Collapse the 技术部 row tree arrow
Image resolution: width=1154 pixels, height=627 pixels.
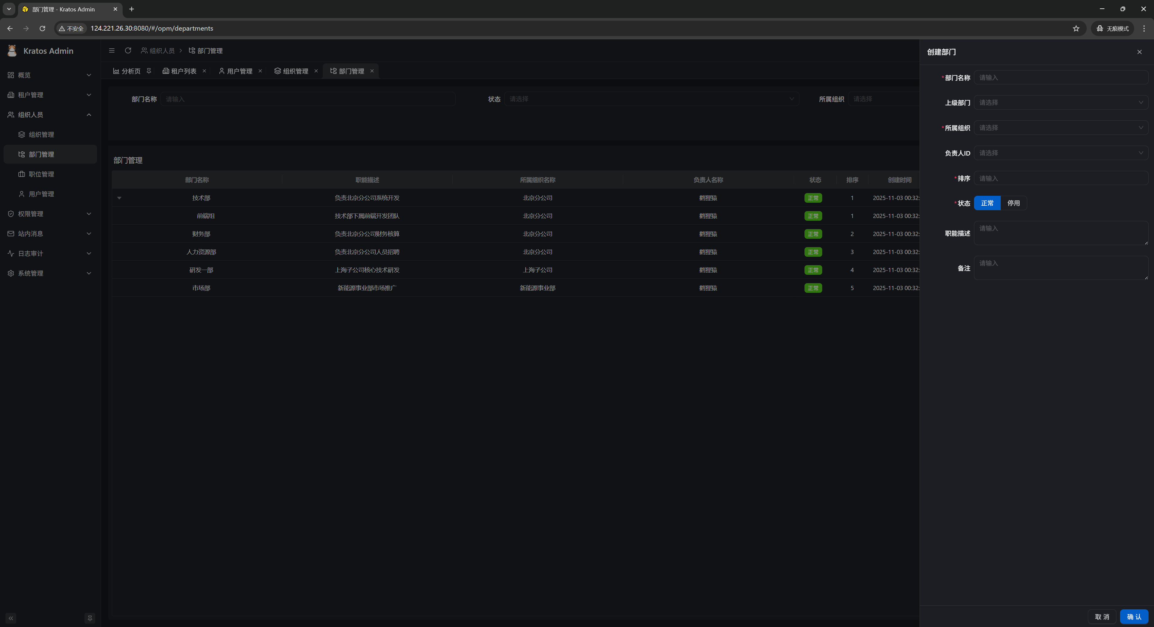(119, 198)
